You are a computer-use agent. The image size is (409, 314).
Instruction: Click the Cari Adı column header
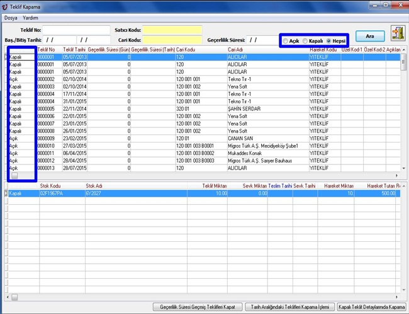point(235,50)
